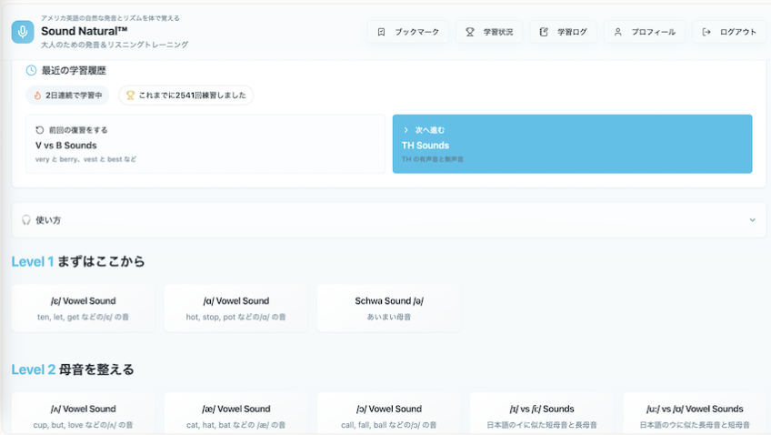Expand the 使い方 section chevron
The image size is (771, 435).
pyautogui.click(x=752, y=220)
